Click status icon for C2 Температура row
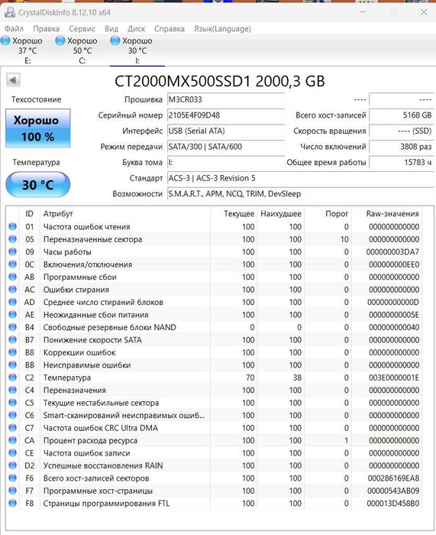This screenshot has width=436, height=535. (x=13, y=378)
